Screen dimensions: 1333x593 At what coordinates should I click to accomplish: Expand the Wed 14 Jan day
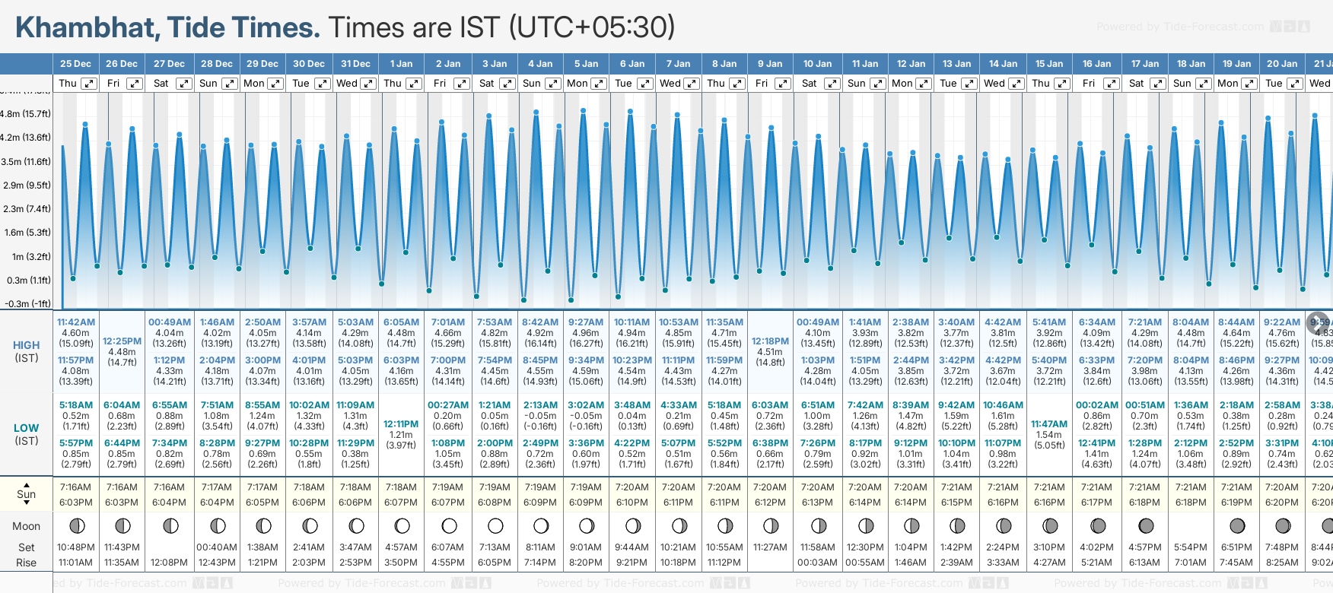1016,84
